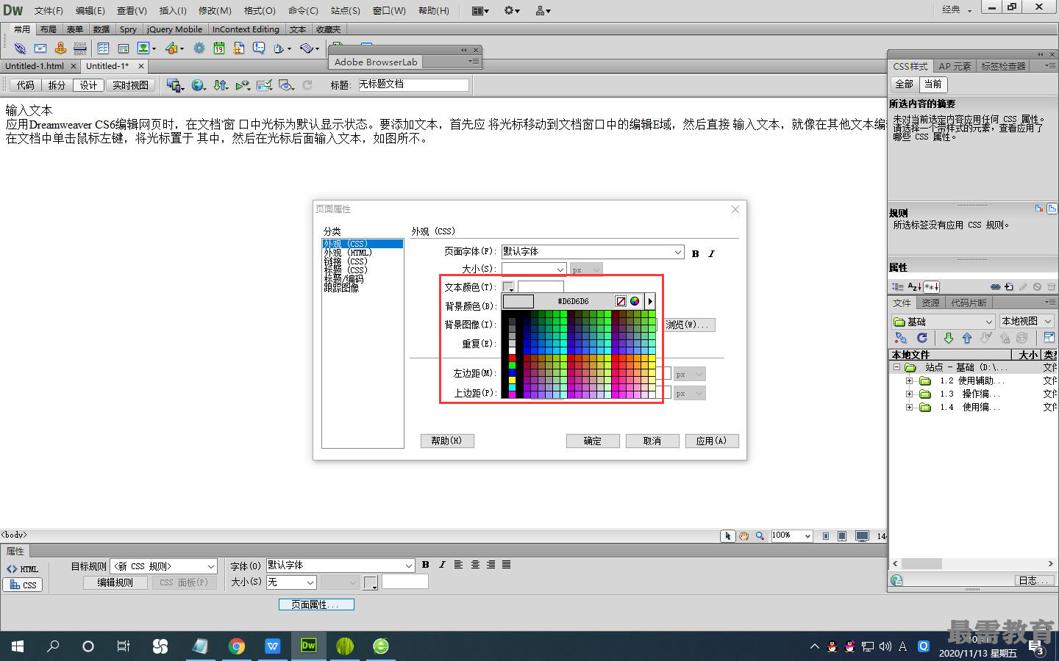Click the 取消 button
The height and width of the screenshot is (661, 1059).
(x=652, y=441)
